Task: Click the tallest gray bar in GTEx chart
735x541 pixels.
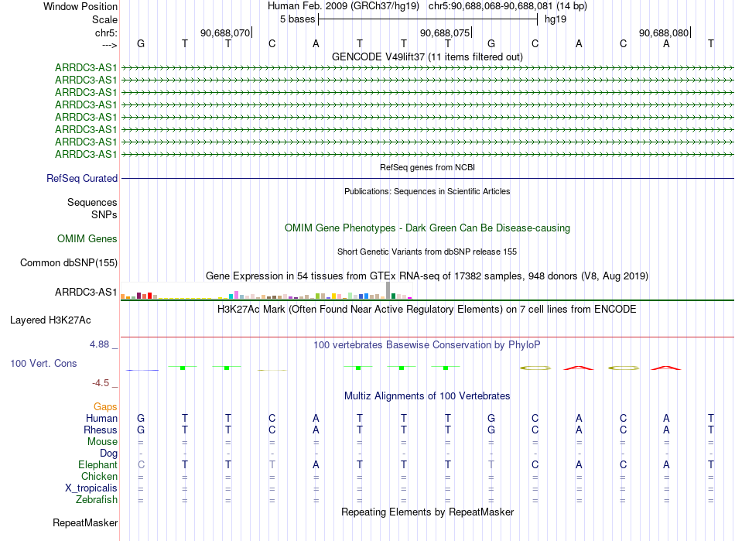Action: [388, 290]
